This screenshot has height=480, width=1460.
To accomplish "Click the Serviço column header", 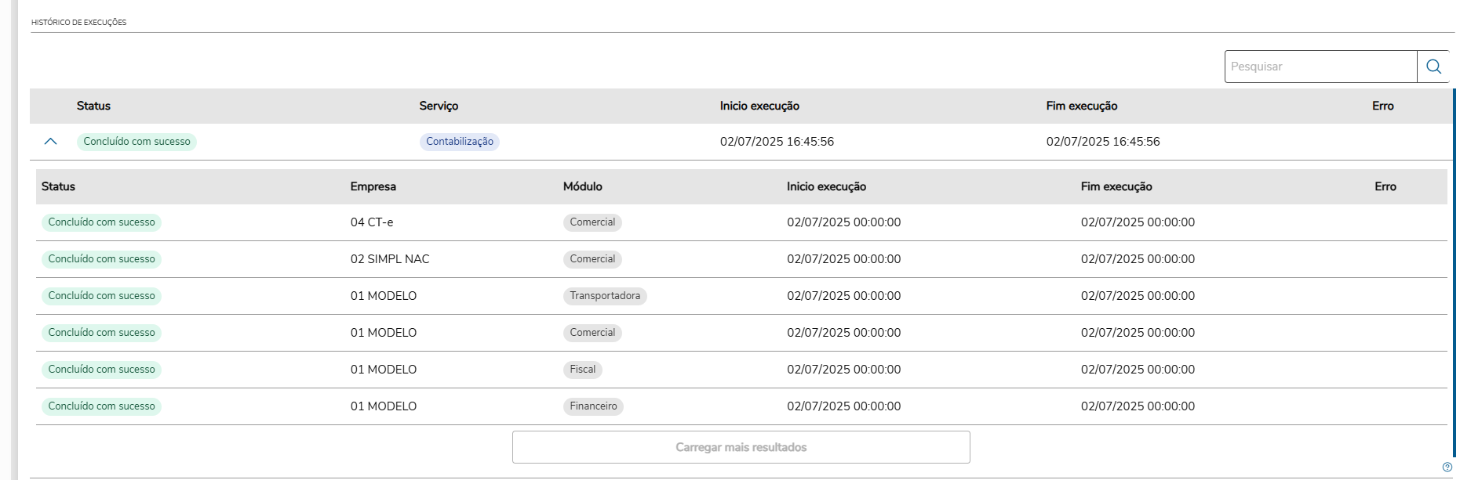I will [439, 106].
